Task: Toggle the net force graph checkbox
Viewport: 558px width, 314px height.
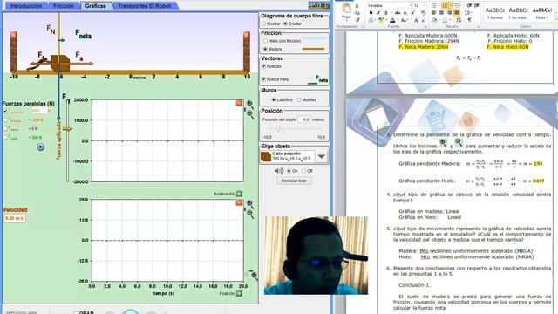Action: coord(5,138)
